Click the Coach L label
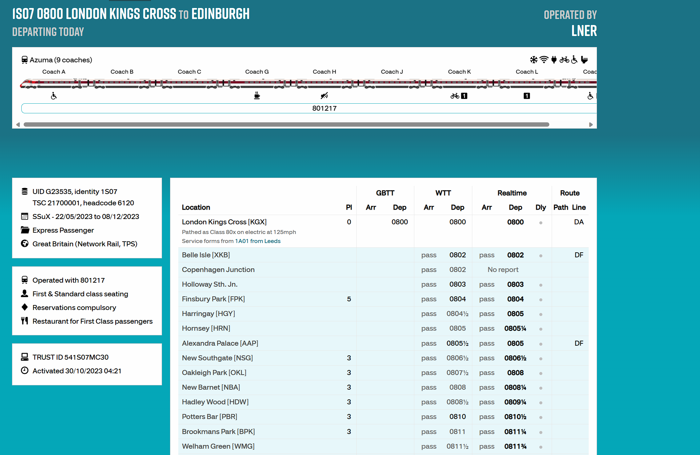The height and width of the screenshot is (455, 700). click(527, 72)
